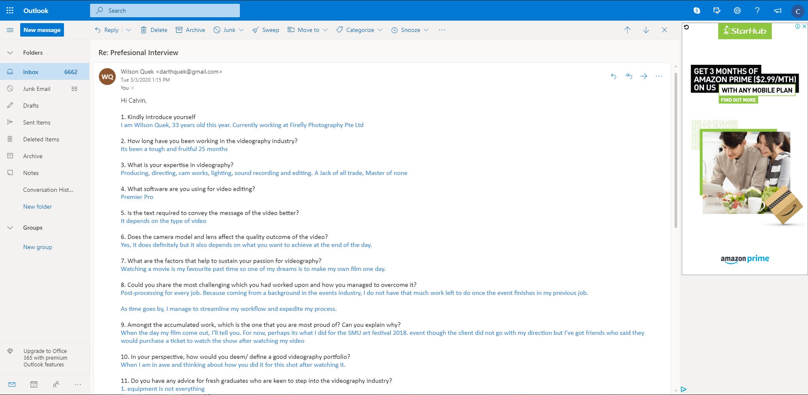The height and width of the screenshot is (395, 808).
Task: Open the Sent Items folder
Action: [x=37, y=122]
